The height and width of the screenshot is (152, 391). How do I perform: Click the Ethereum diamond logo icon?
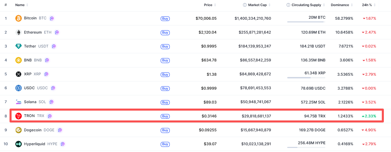(x=18, y=33)
